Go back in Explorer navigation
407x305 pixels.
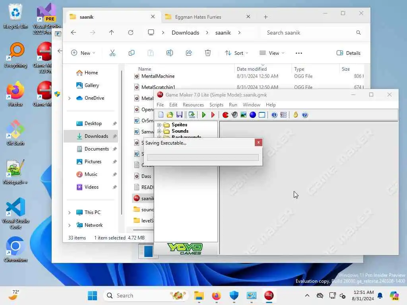coord(74,33)
